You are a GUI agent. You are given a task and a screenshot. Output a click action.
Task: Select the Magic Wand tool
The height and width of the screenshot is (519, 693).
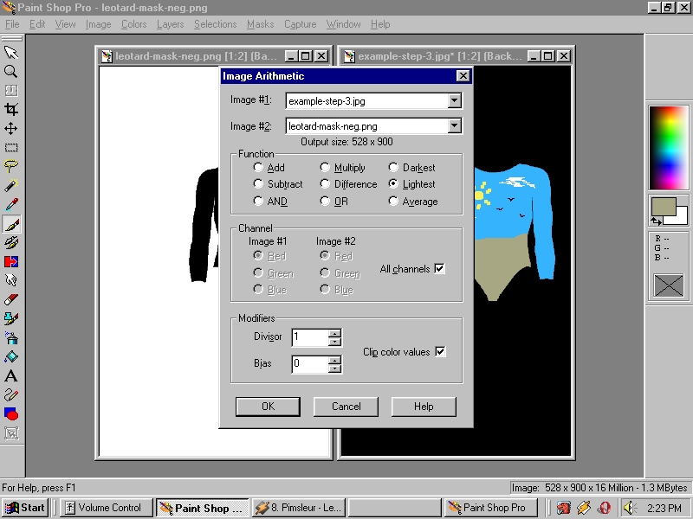[x=11, y=185]
